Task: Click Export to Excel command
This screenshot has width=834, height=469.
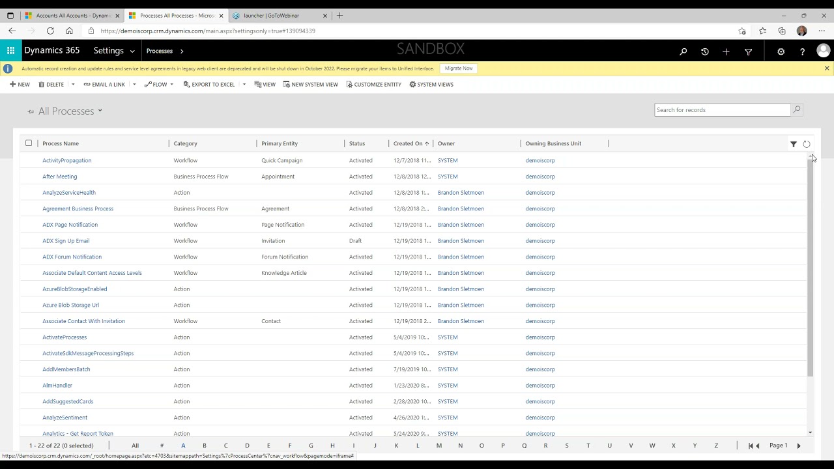Action: 208,85
